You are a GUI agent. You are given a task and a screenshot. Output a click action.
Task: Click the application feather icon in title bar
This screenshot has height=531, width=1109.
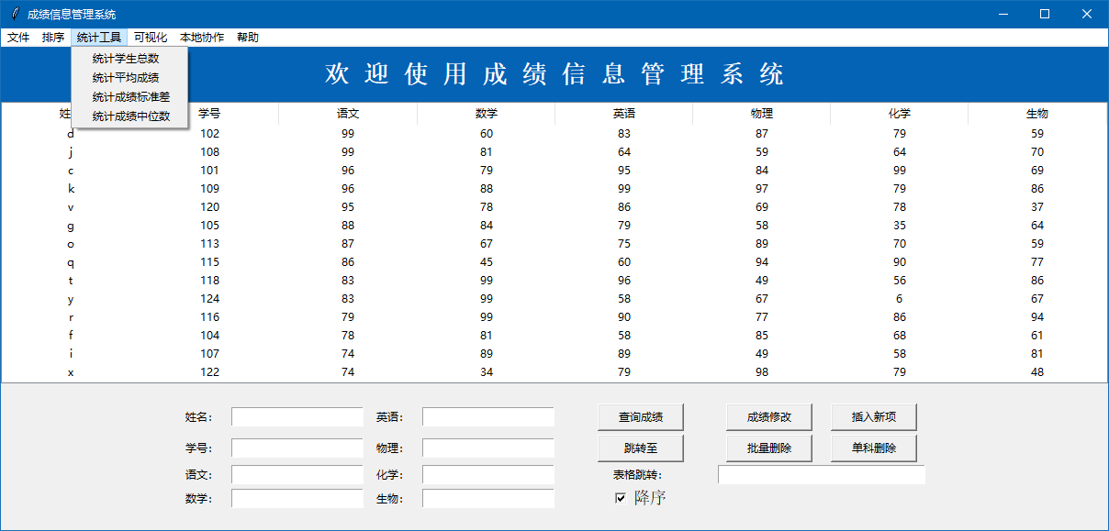coord(14,14)
